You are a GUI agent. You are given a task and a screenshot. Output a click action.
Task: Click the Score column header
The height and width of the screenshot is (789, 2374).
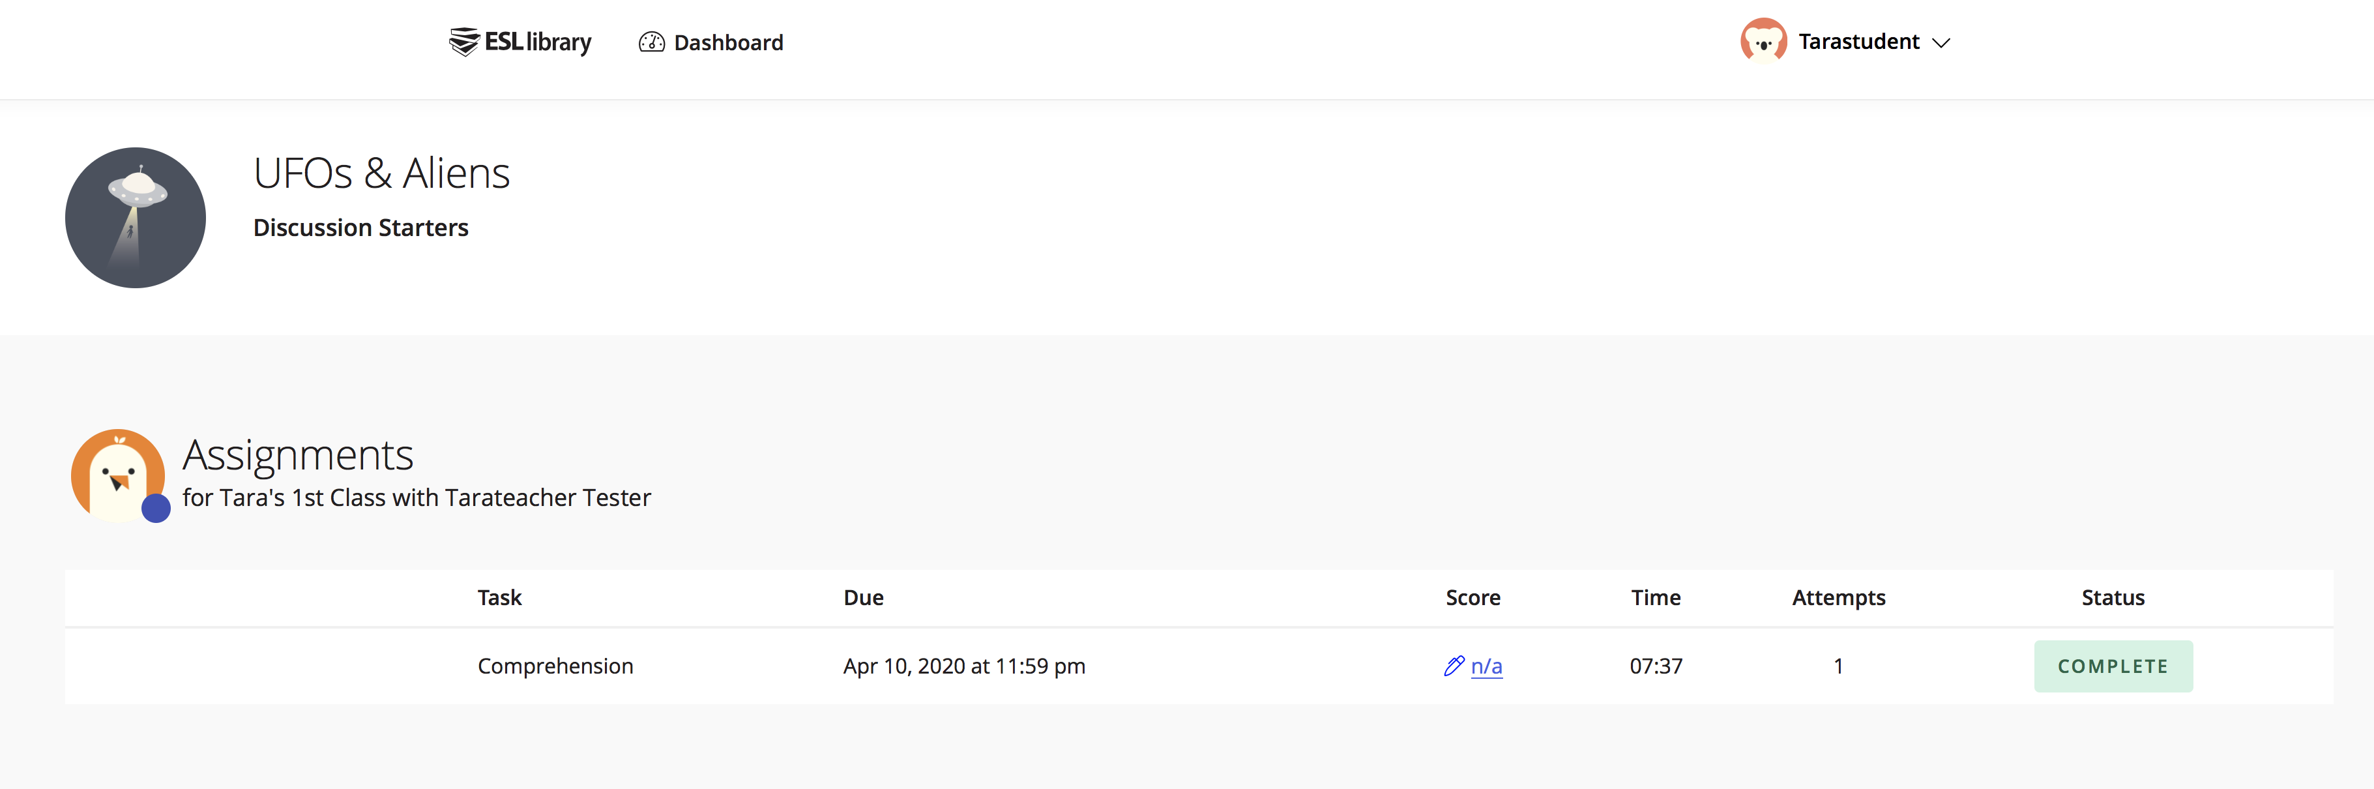click(x=1472, y=597)
